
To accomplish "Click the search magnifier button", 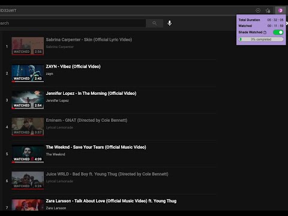I will [154, 23].
